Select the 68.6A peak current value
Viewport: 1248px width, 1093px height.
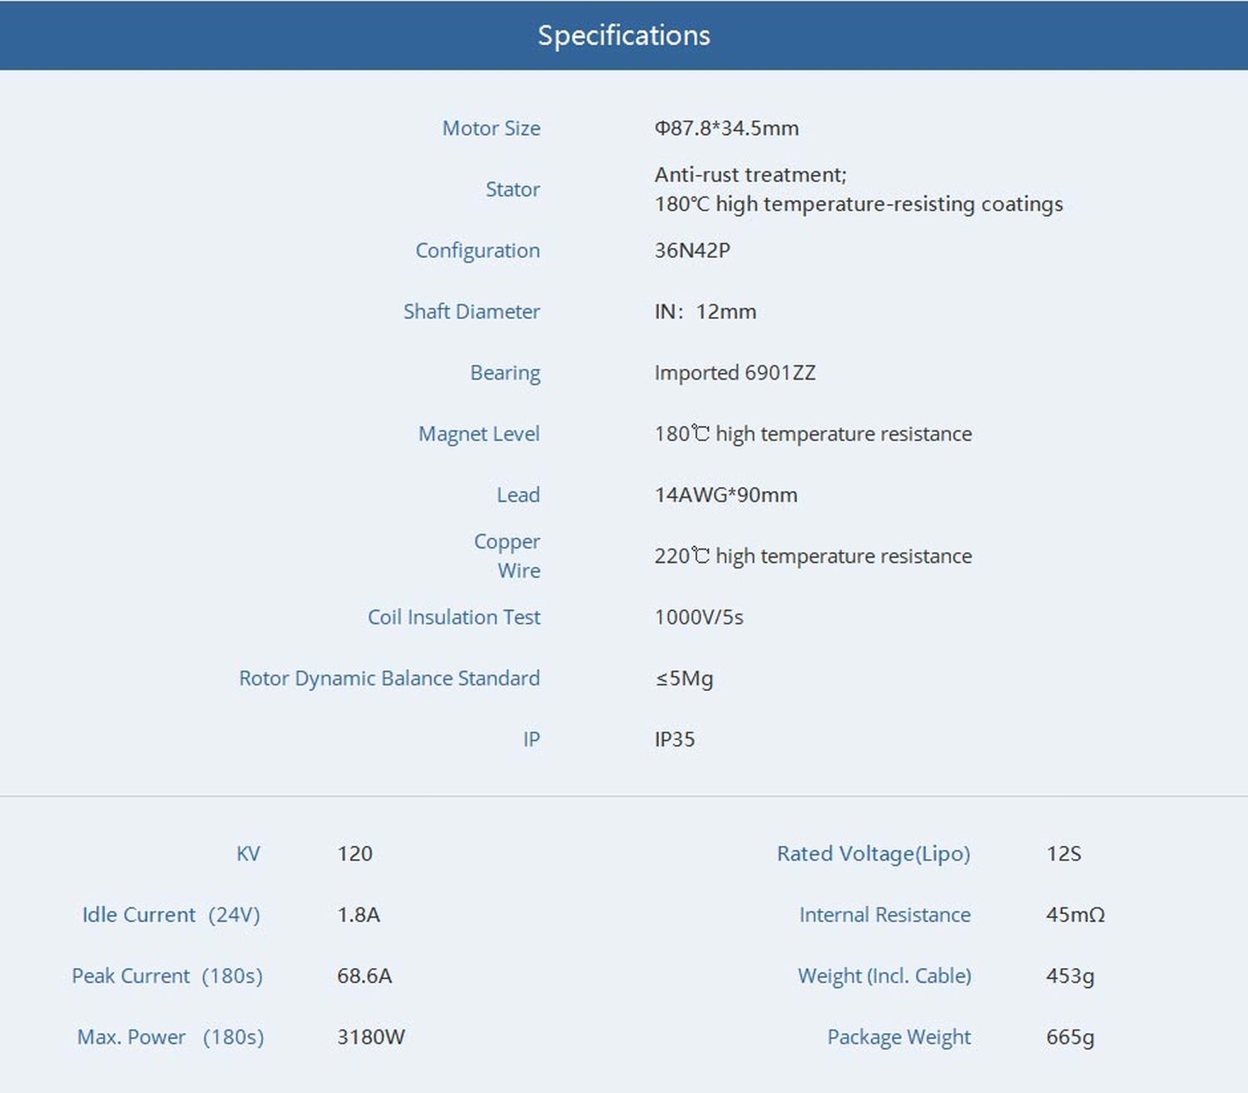point(364,976)
